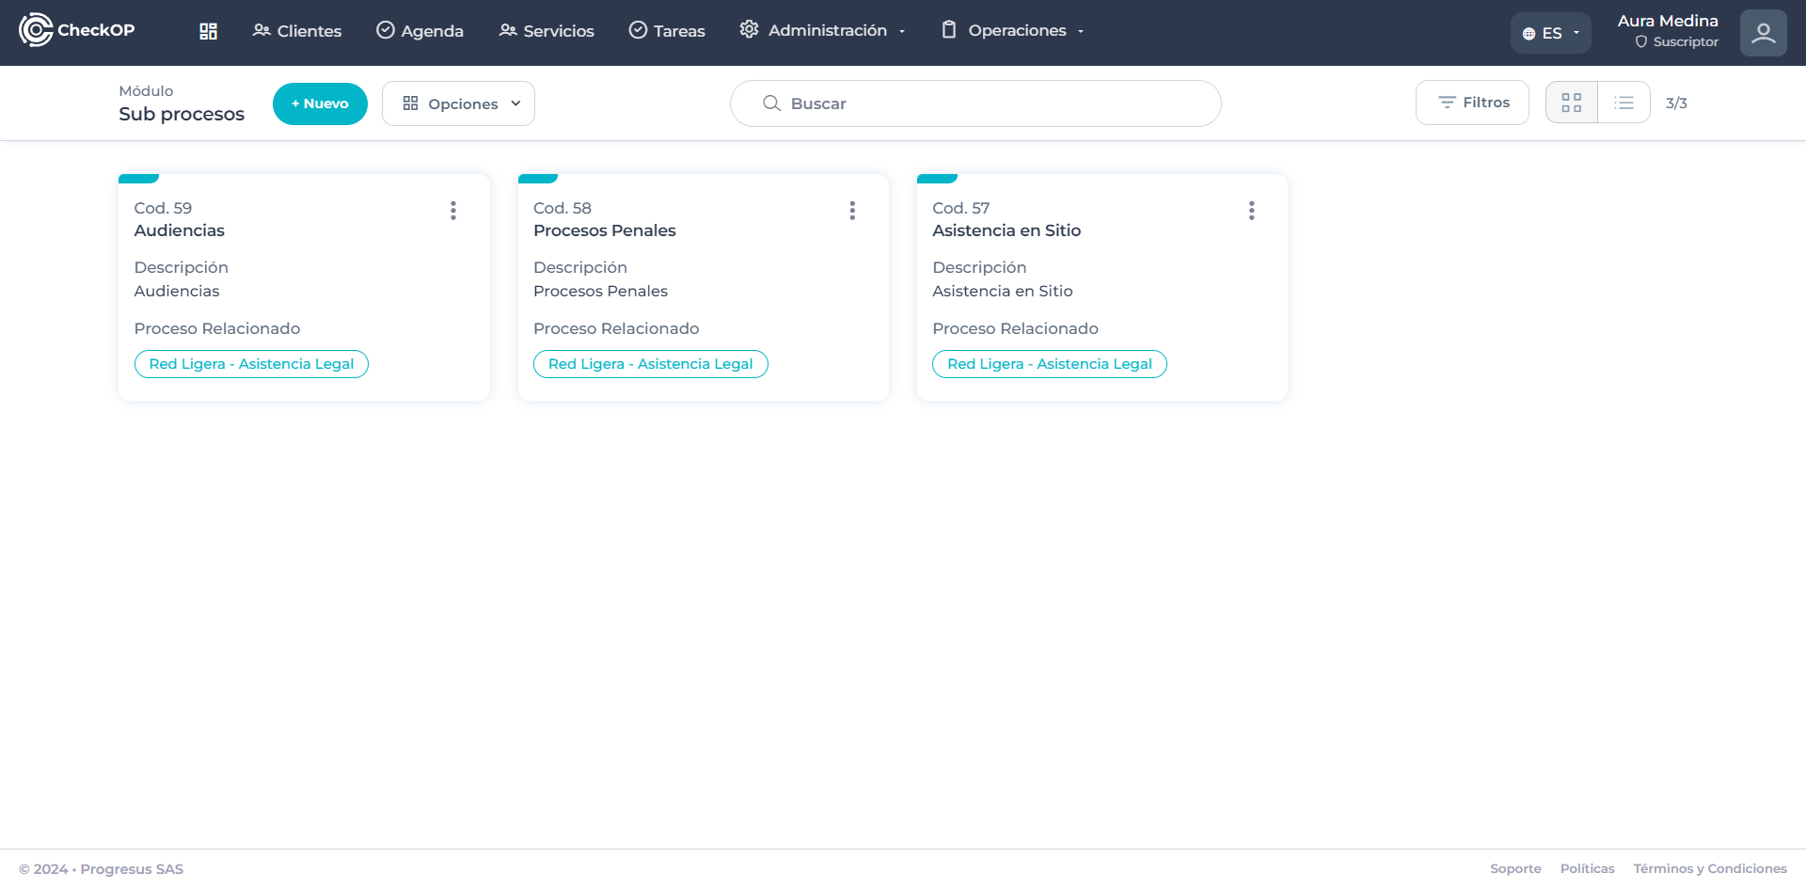Open the Audiencias card options menu
The height and width of the screenshot is (889, 1806).
[x=453, y=211]
